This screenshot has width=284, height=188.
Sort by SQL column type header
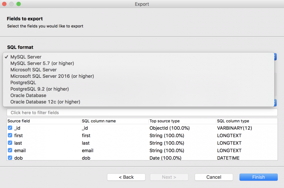pyautogui.click(x=233, y=121)
